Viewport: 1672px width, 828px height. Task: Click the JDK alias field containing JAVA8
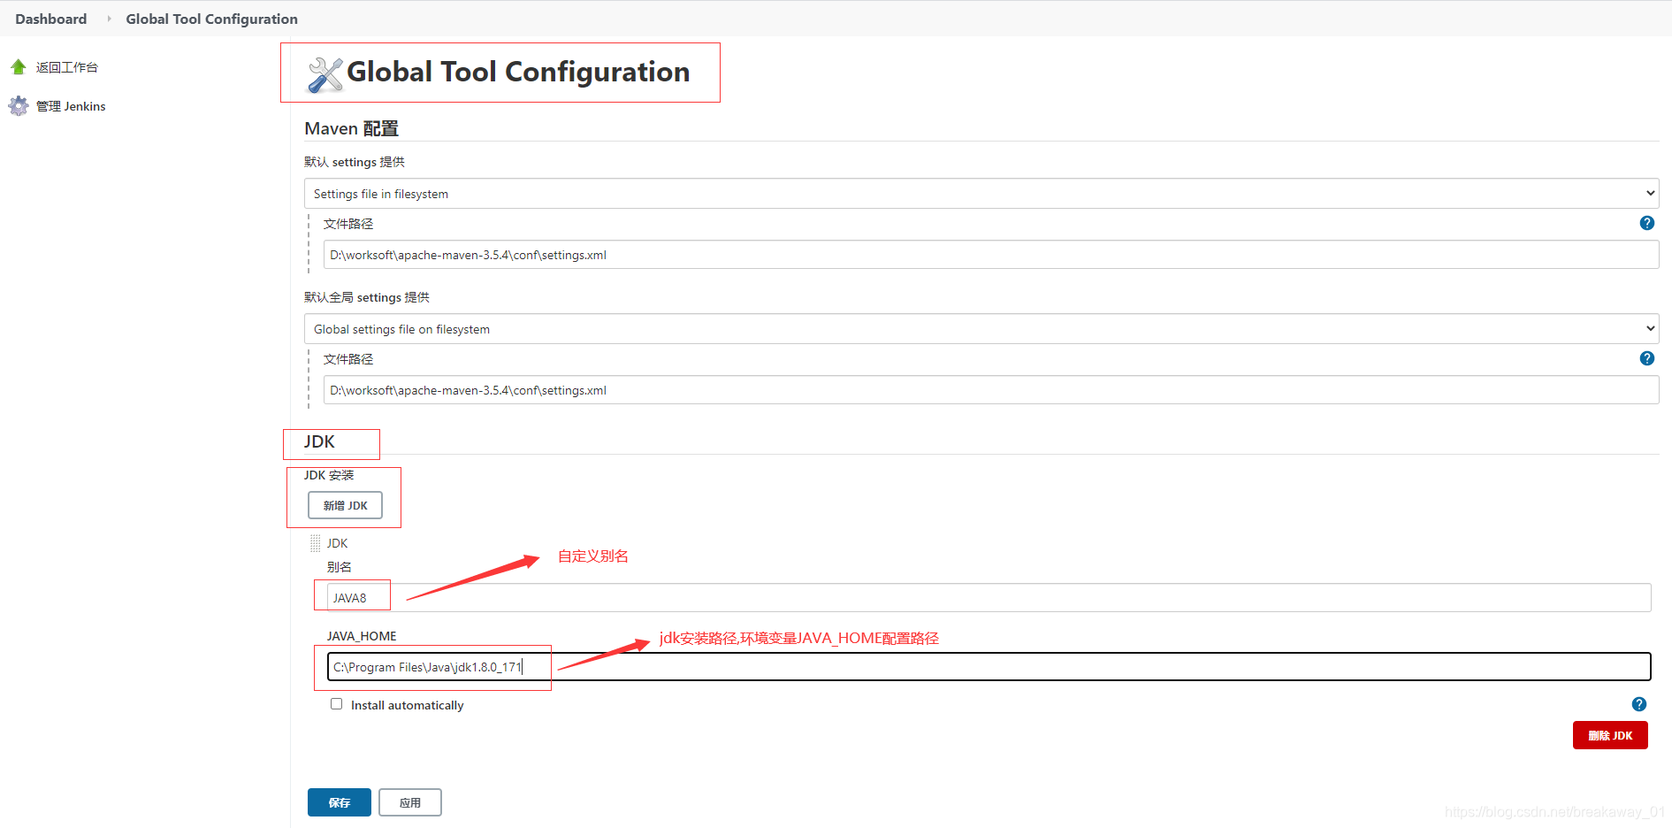989,597
